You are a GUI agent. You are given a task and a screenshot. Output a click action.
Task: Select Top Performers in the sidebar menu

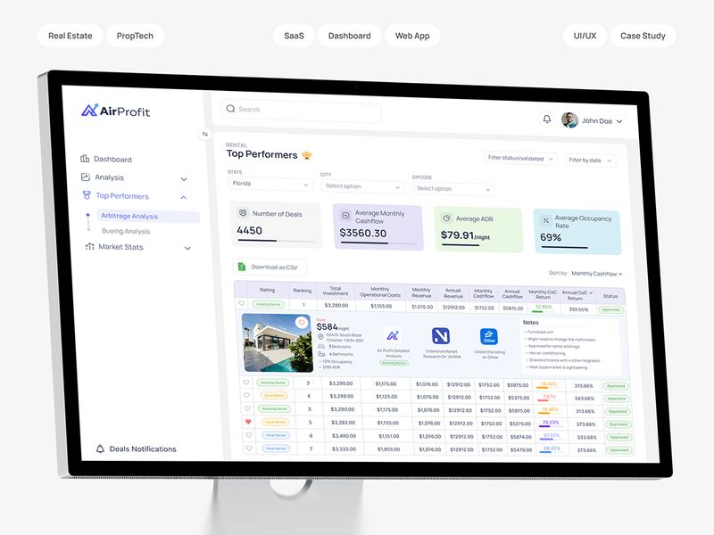[122, 195]
